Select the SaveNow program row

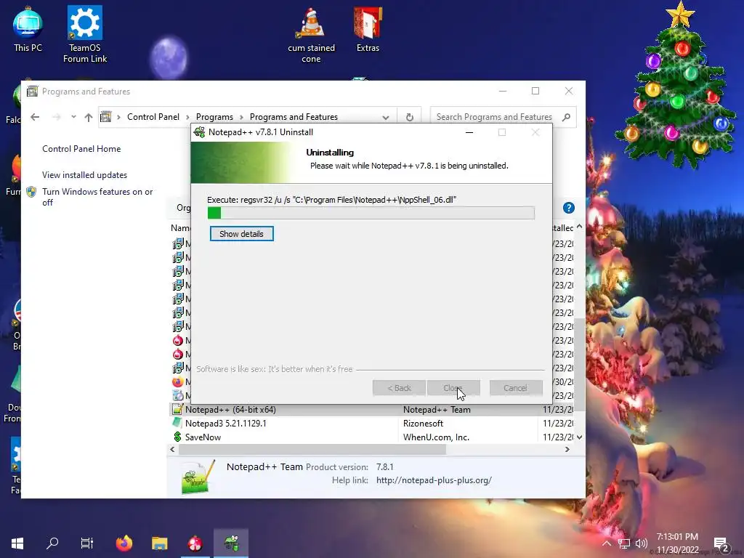371,437
